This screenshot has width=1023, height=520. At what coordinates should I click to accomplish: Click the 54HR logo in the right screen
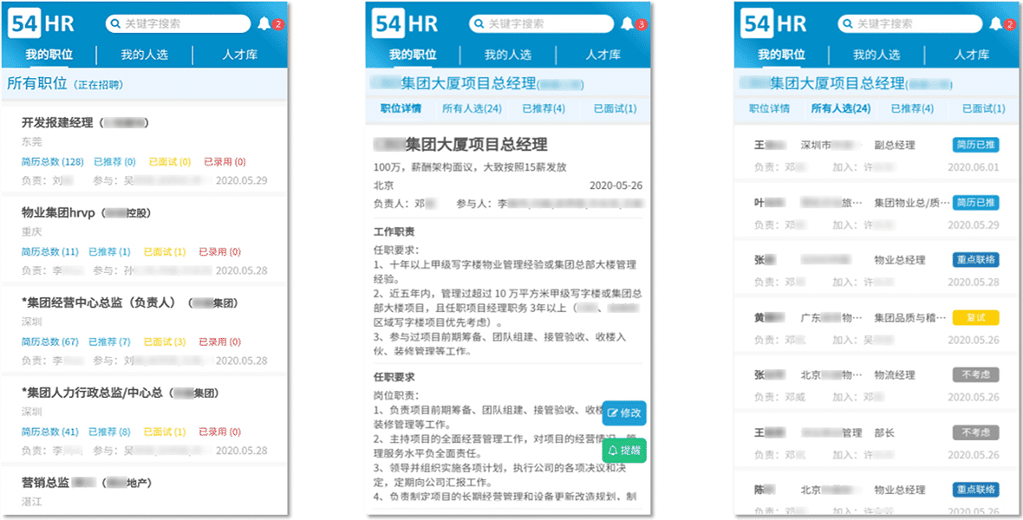774,24
